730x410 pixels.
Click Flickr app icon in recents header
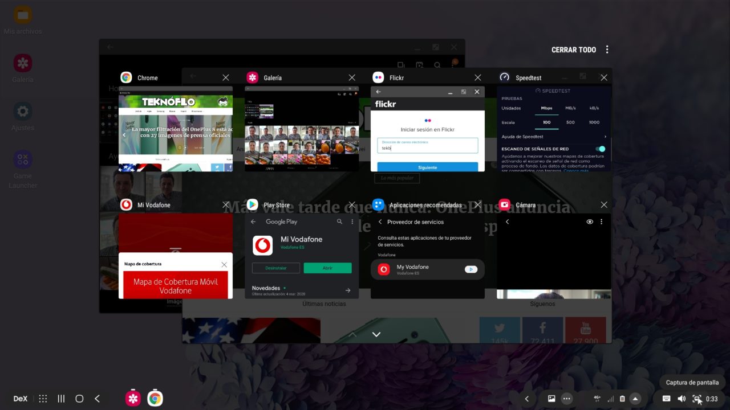point(378,77)
